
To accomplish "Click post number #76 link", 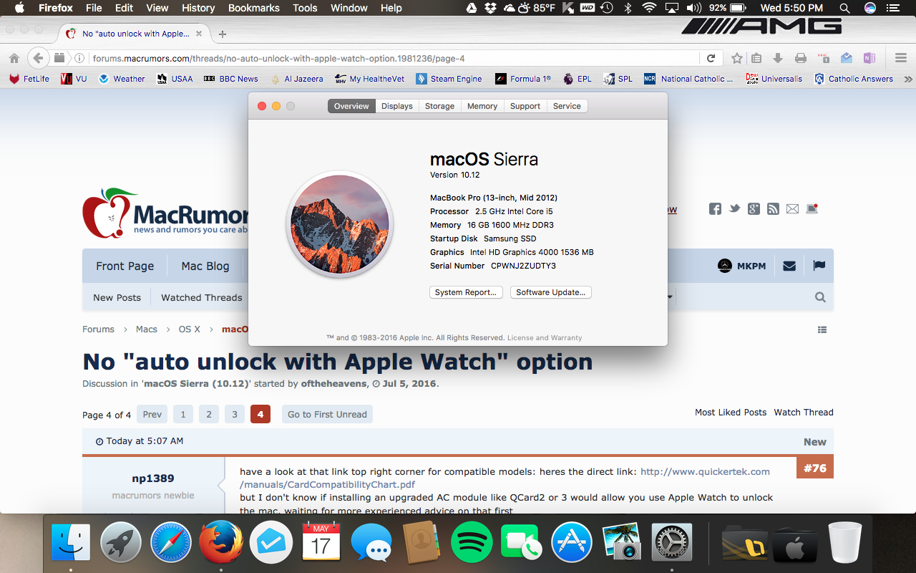I will 815,468.
